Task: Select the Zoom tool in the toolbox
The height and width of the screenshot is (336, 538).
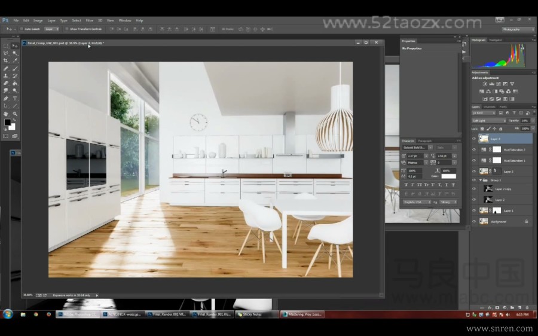Action: [x=15, y=114]
